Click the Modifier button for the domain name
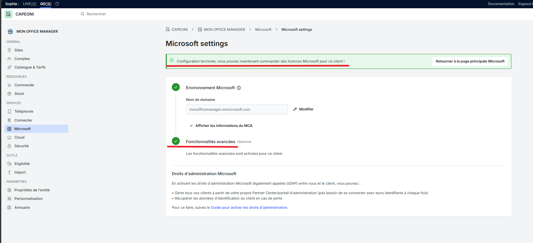533x243 pixels. point(303,109)
